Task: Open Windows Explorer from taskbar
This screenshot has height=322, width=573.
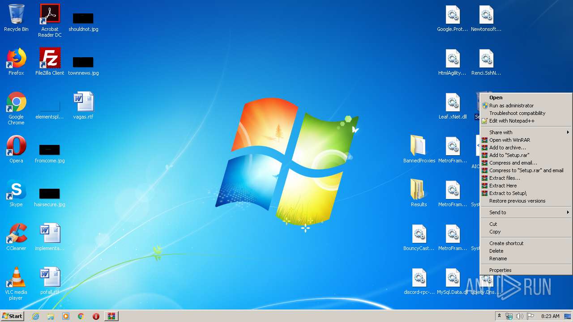Action: click(51, 316)
